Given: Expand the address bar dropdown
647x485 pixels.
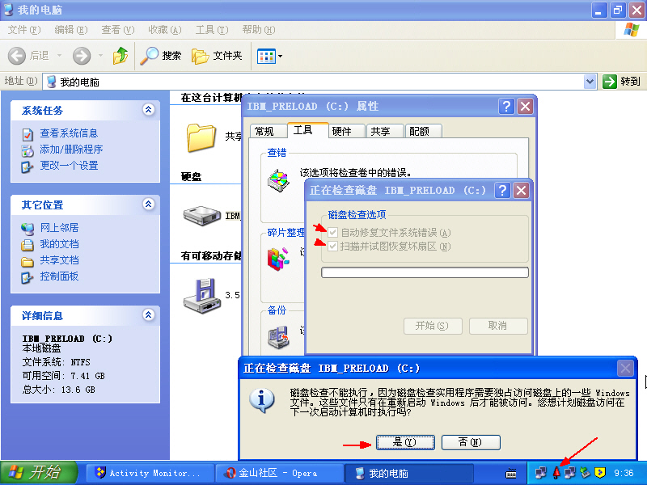Looking at the screenshot, I should pyautogui.click(x=590, y=82).
